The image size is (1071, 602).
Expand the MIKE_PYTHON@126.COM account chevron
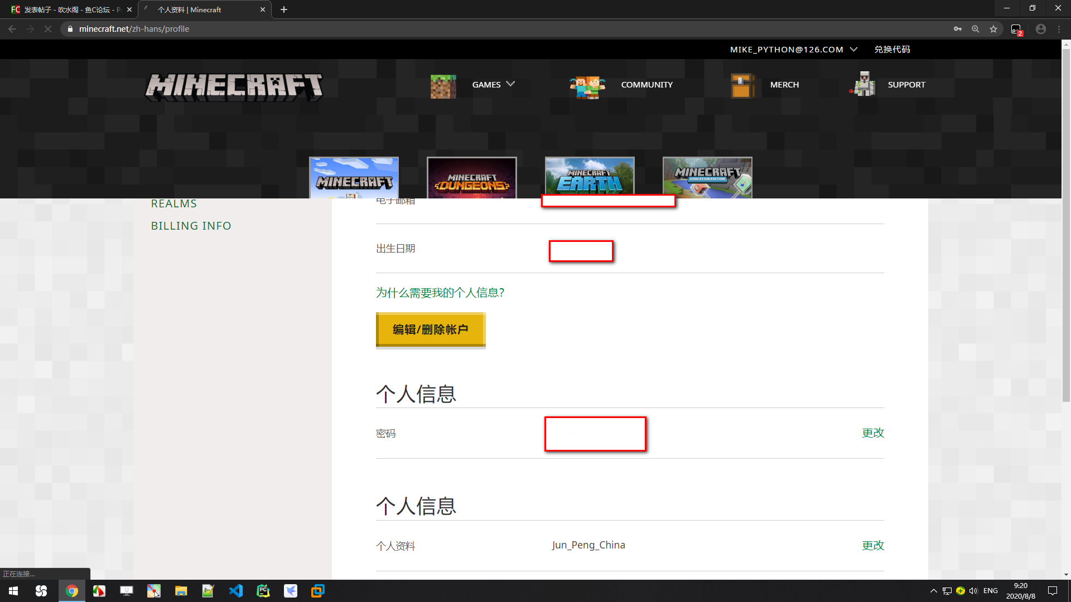(853, 50)
